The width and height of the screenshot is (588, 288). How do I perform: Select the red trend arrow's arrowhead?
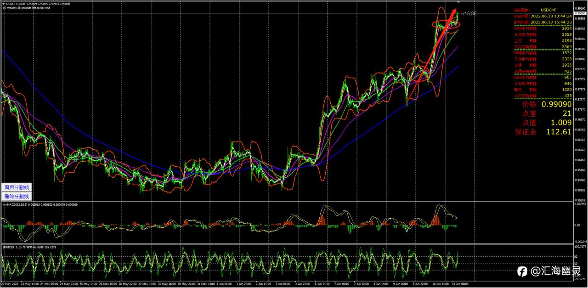[454, 11]
